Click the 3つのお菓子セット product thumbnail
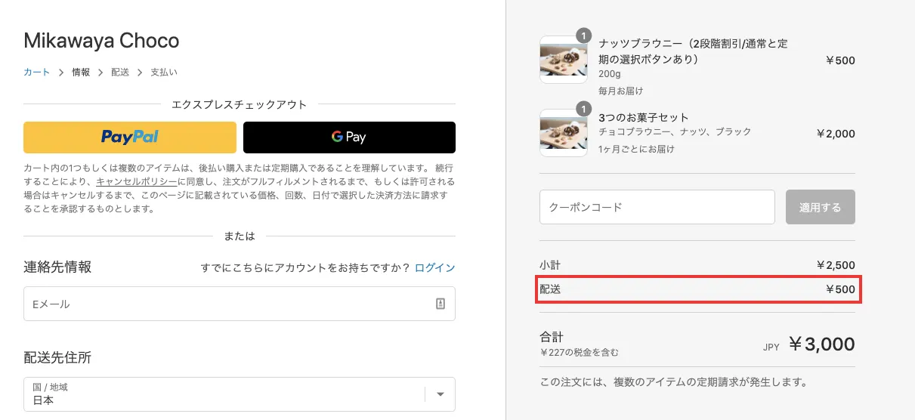This screenshot has width=915, height=420. [x=564, y=133]
